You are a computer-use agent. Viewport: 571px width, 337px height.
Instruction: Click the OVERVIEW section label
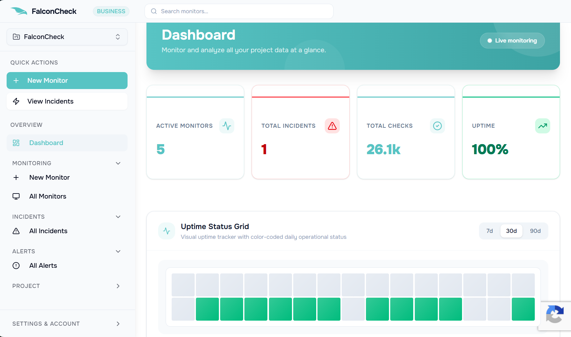[26, 125]
